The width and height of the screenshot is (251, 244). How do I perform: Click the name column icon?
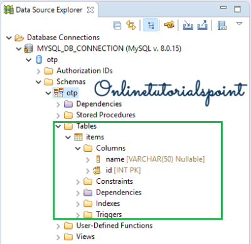point(98,159)
